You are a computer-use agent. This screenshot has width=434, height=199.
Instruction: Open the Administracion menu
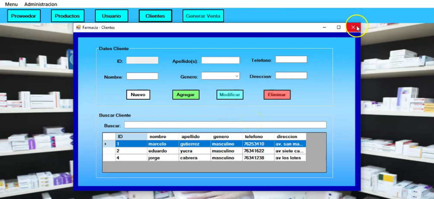[x=41, y=4]
